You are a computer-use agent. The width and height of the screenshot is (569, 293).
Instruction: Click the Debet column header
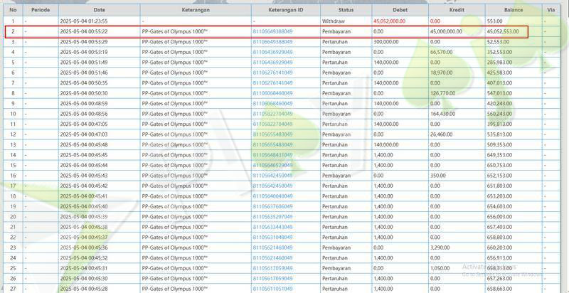tap(399, 11)
